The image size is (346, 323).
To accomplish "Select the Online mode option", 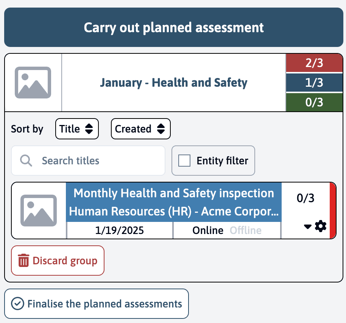I will point(208,230).
